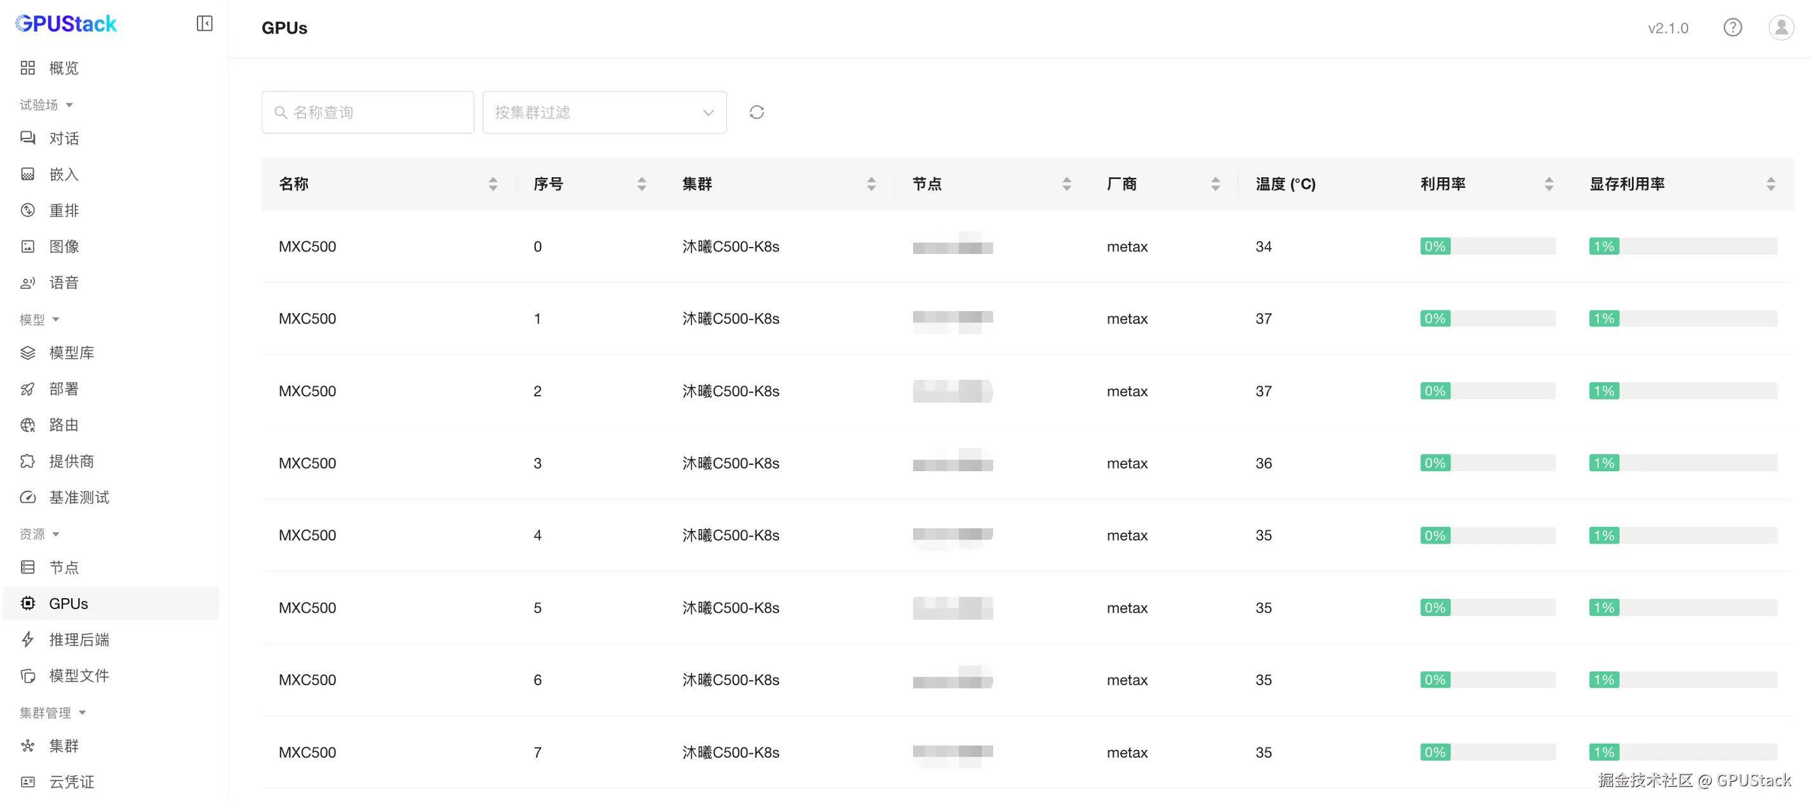
Task: Toggle sort on the 利用率 column
Action: [1549, 184]
